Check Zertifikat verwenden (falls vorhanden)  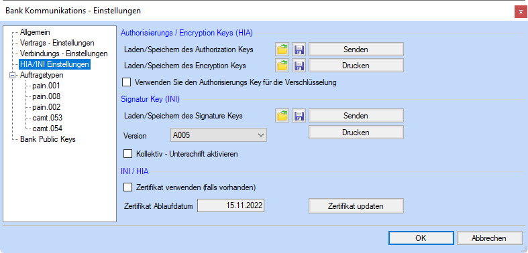click(x=127, y=187)
